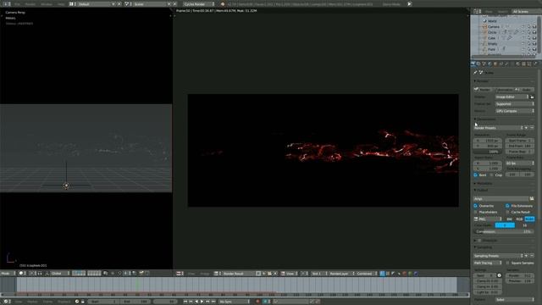Open the Display Image Editor dropdown
The image size is (542, 305).
(512, 97)
